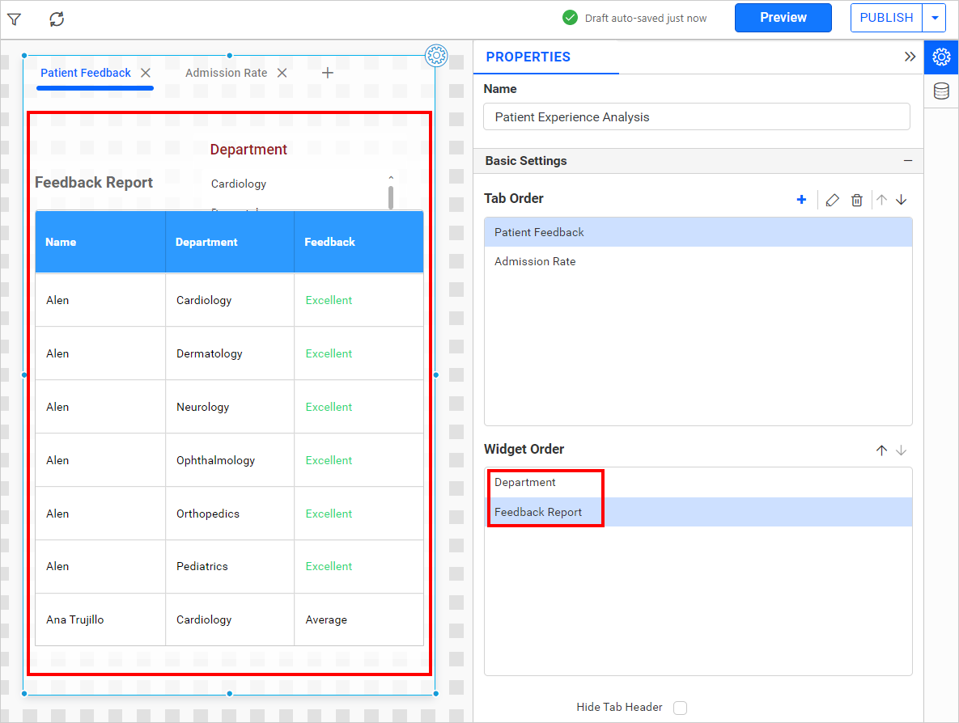Switch to the Patient Feedback tab

[x=85, y=72]
